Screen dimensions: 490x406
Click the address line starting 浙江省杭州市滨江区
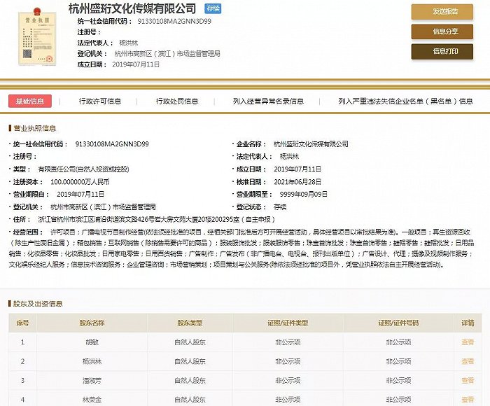[156, 219]
